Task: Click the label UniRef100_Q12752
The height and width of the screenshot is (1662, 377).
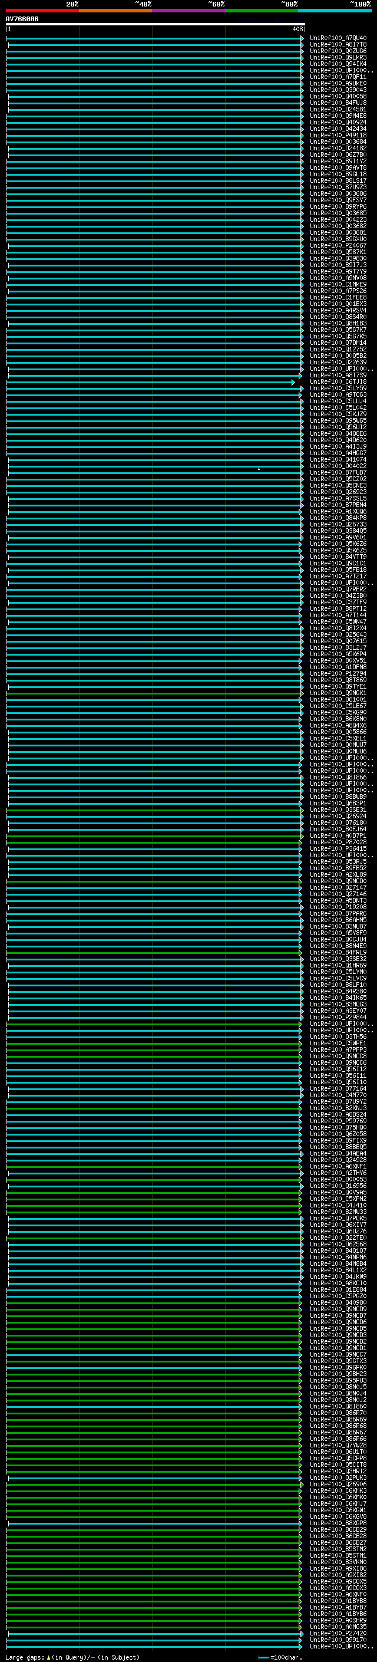Action: point(338,349)
